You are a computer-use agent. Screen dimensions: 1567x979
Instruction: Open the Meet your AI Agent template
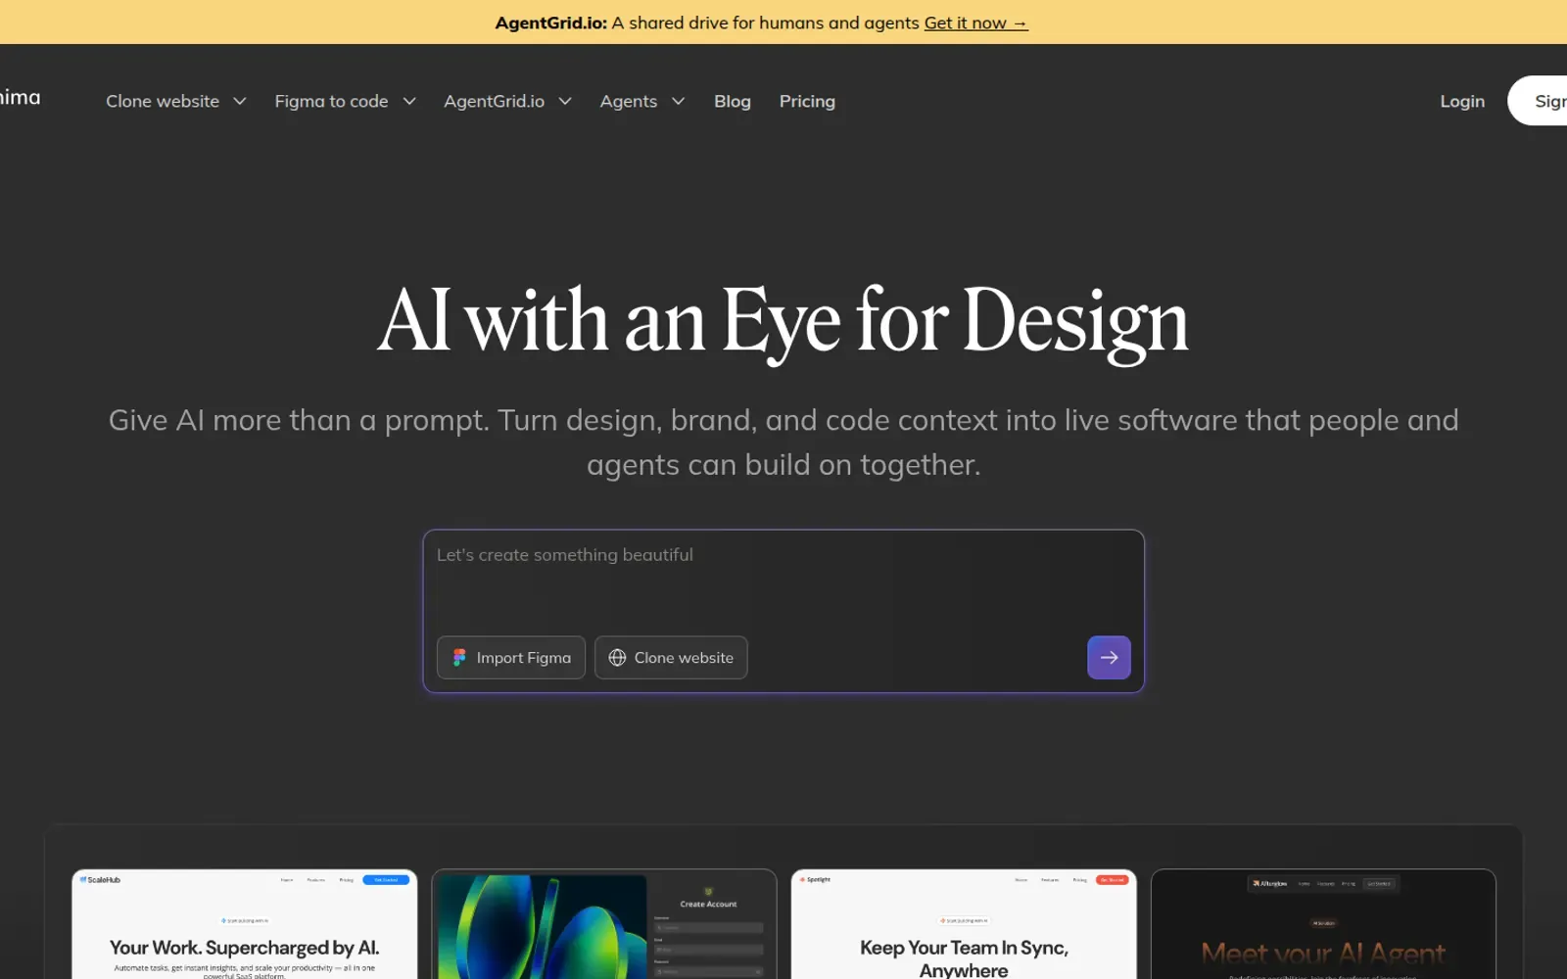[x=1323, y=924]
